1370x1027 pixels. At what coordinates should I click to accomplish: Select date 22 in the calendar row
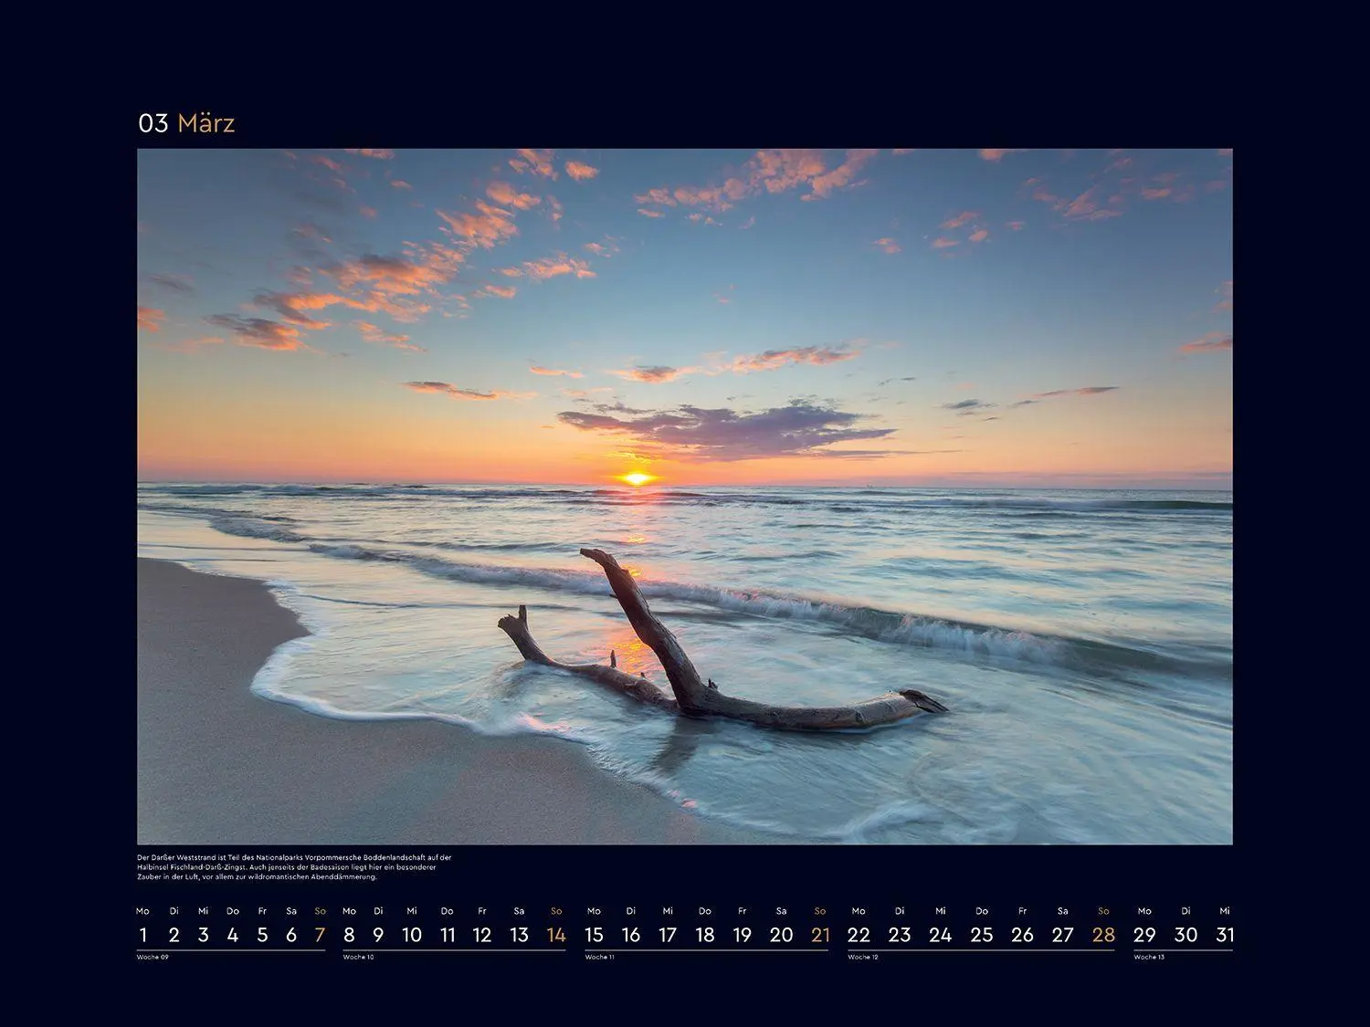pos(859,935)
